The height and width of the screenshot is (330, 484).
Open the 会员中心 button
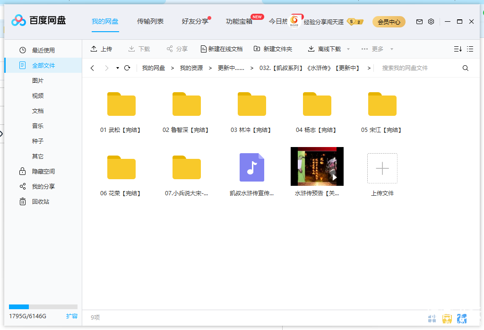(x=389, y=22)
